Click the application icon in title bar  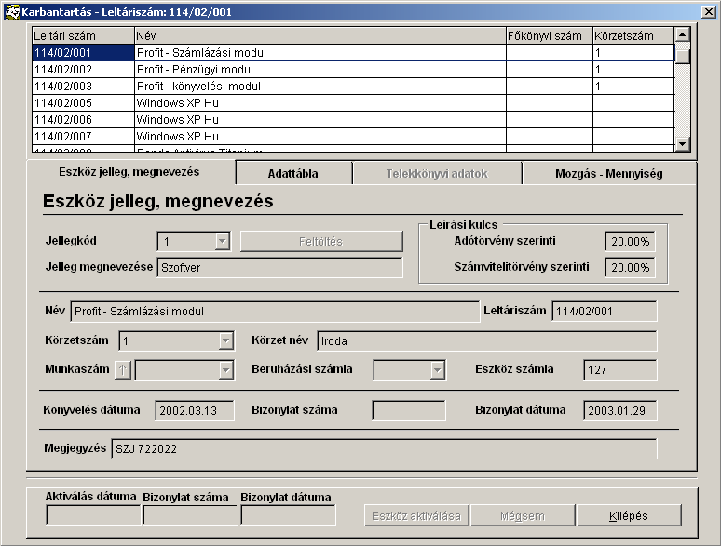(x=12, y=11)
